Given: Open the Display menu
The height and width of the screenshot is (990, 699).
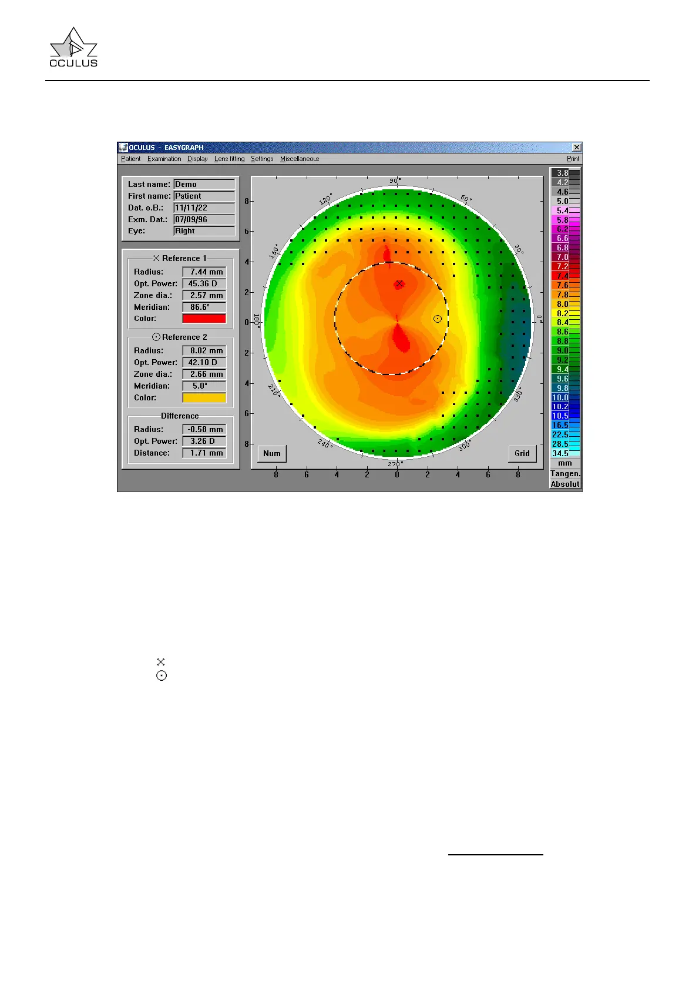Looking at the screenshot, I should [197, 159].
